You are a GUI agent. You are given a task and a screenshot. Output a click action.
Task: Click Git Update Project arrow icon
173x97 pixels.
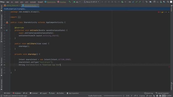pyautogui.click(x=133, y=2)
